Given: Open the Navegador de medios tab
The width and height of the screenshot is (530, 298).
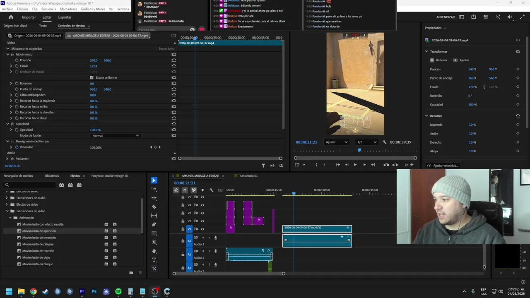Looking at the screenshot, I should (x=18, y=176).
